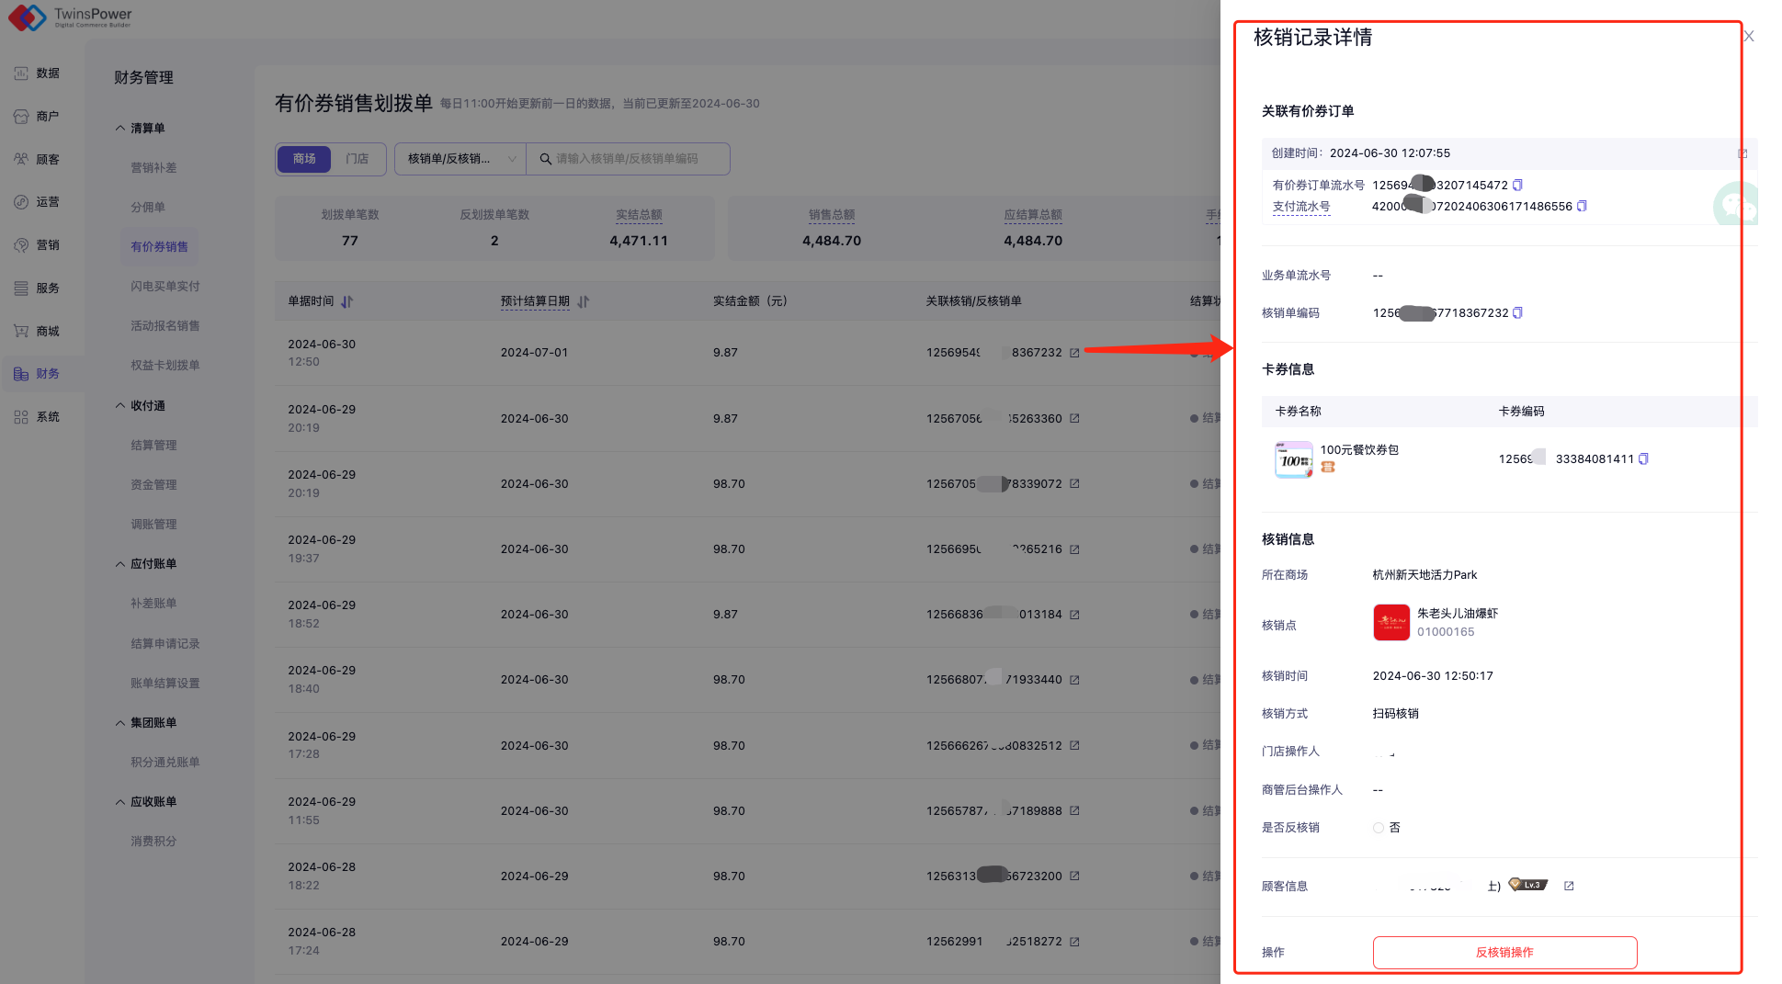Switch to 商场 view toggle

(x=304, y=159)
